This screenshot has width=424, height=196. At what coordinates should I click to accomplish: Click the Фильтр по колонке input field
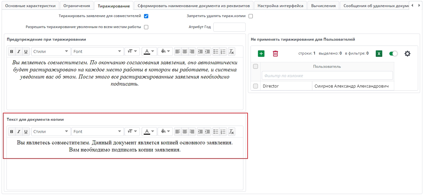click(327, 75)
